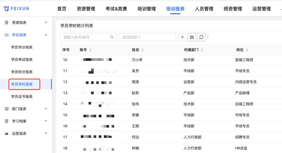Image resolution: width=282 pixels, height=153 pixels.
Task: Click the name 吴芳
Action: [x=135, y=71]
